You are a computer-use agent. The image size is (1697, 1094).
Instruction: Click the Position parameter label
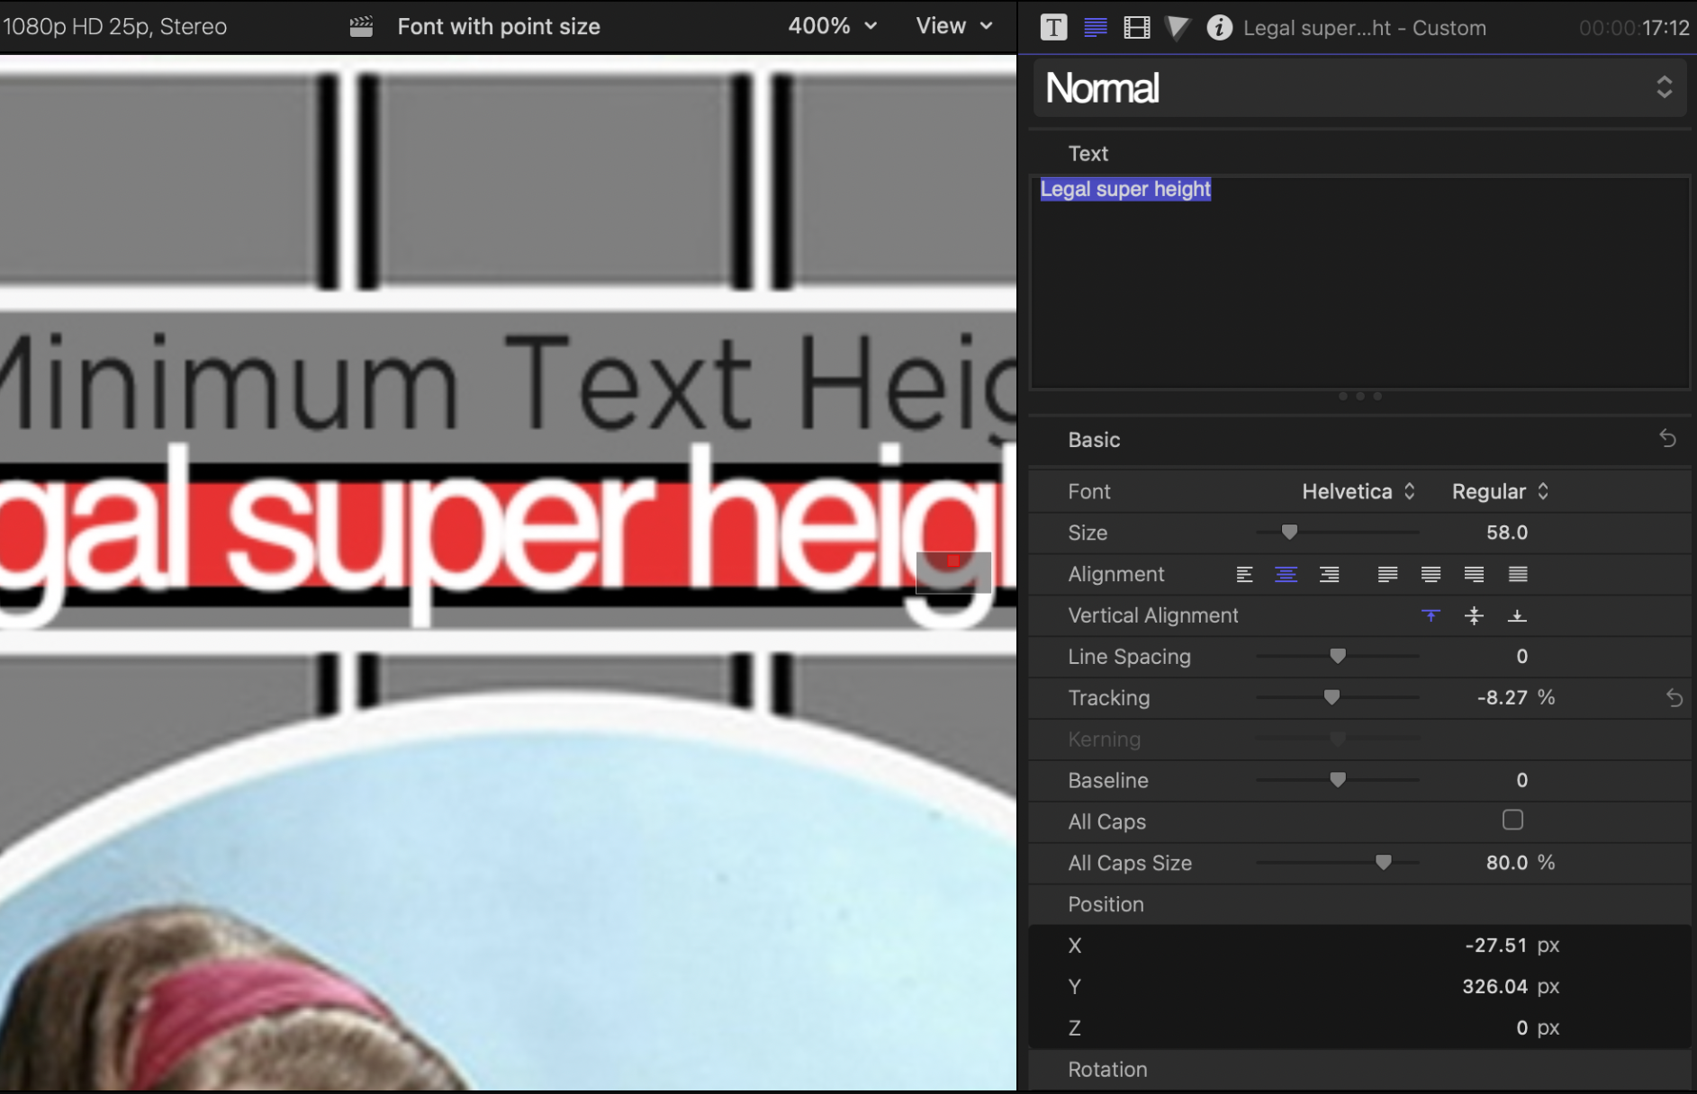(x=1106, y=904)
